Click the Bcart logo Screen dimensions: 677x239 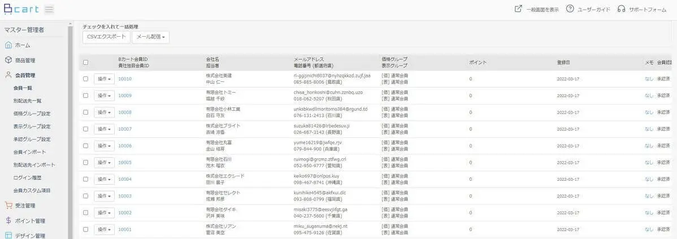[x=21, y=9]
